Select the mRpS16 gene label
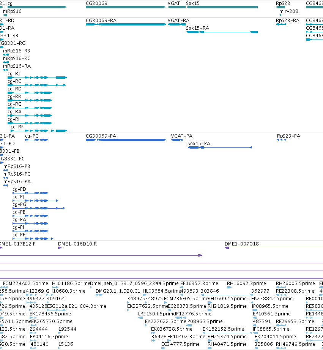Screen dimensions: 323x350 point(12,11)
